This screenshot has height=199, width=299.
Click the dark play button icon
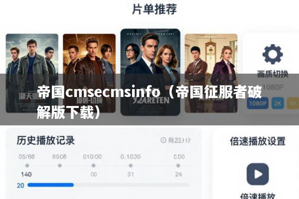pyautogui.click(x=258, y=174)
